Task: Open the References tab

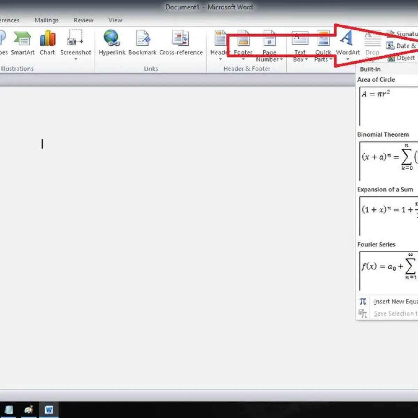Action: click(x=10, y=20)
